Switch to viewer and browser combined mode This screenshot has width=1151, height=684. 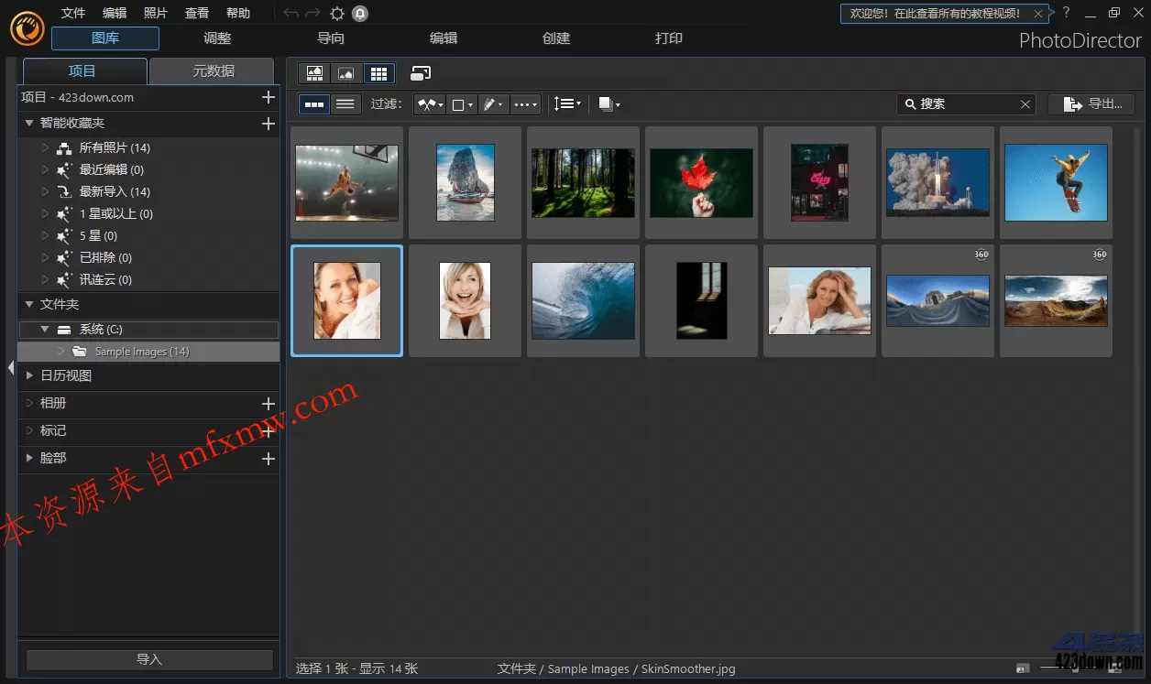click(314, 73)
